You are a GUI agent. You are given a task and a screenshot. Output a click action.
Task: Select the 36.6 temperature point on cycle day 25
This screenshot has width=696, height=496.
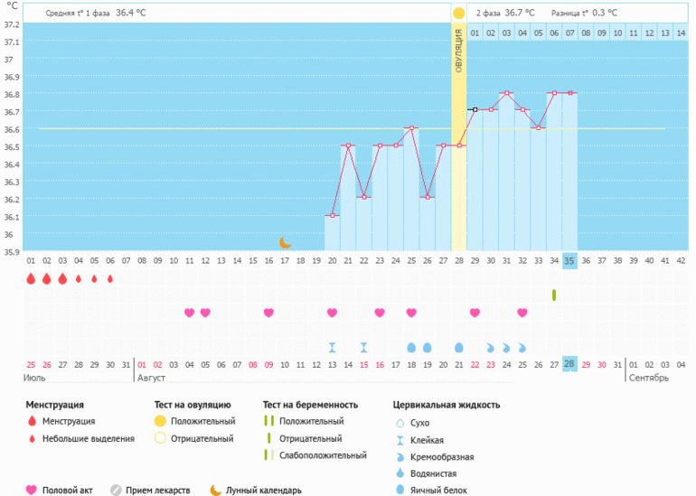point(411,128)
